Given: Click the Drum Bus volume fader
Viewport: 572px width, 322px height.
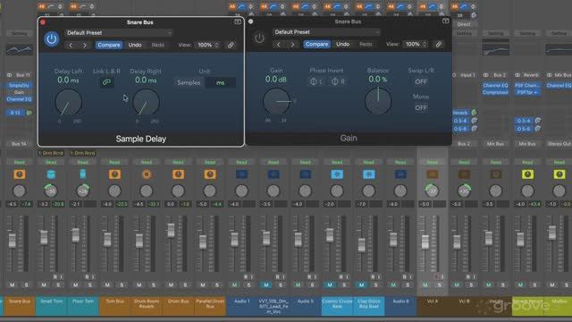Looking at the screenshot, I should pyautogui.click(x=171, y=231).
